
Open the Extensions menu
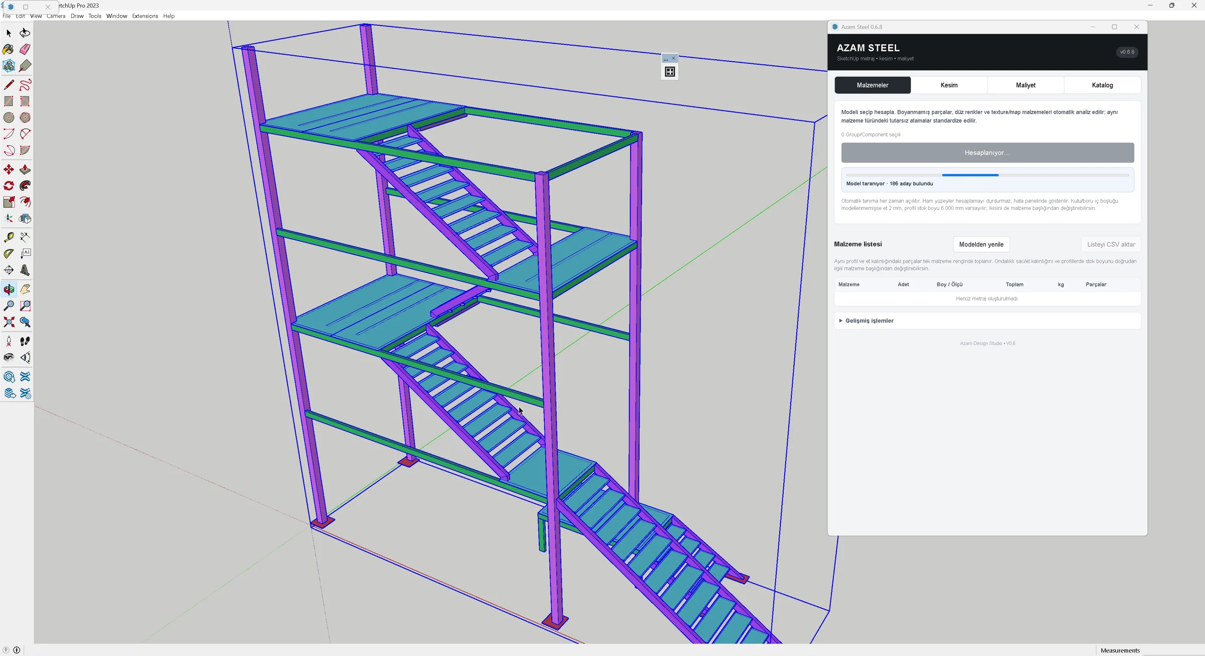pyautogui.click(x=145, y=16)
